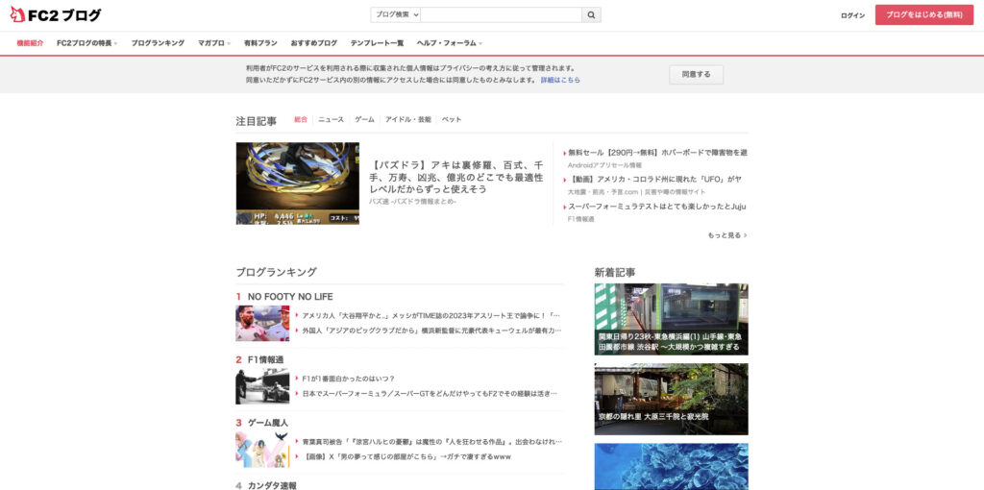Open the ブログランキング menu item

(158, 43)
